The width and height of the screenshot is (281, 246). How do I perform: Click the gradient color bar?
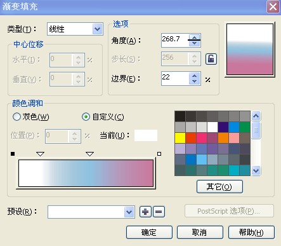(86, 174)
